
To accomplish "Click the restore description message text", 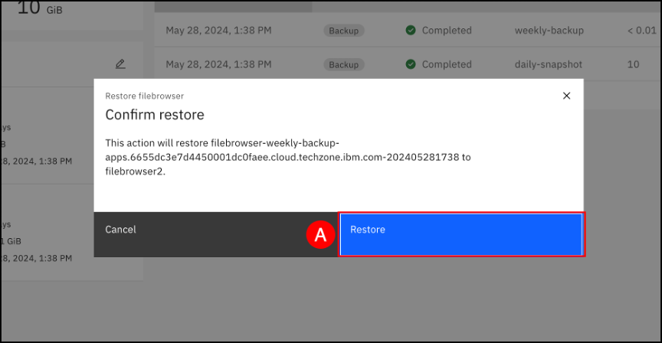I will (287, 157).
